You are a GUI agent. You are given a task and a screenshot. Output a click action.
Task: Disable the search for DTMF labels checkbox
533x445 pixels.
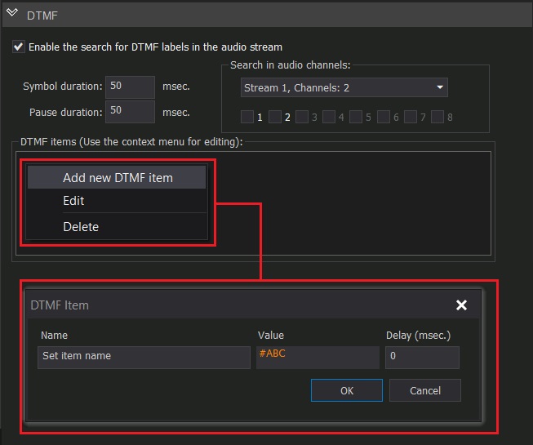(x=18, y=47)
